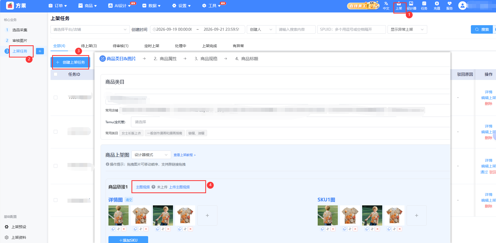Open the 设计器模式 dropdown
This screenshot has width=496, height=243.
pos(151,155)
